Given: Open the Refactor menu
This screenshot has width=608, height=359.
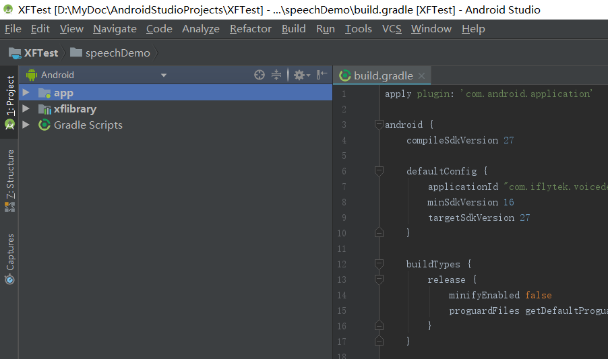Looking at the screenshot, I should pyautogui.click(x=251, y=29).
